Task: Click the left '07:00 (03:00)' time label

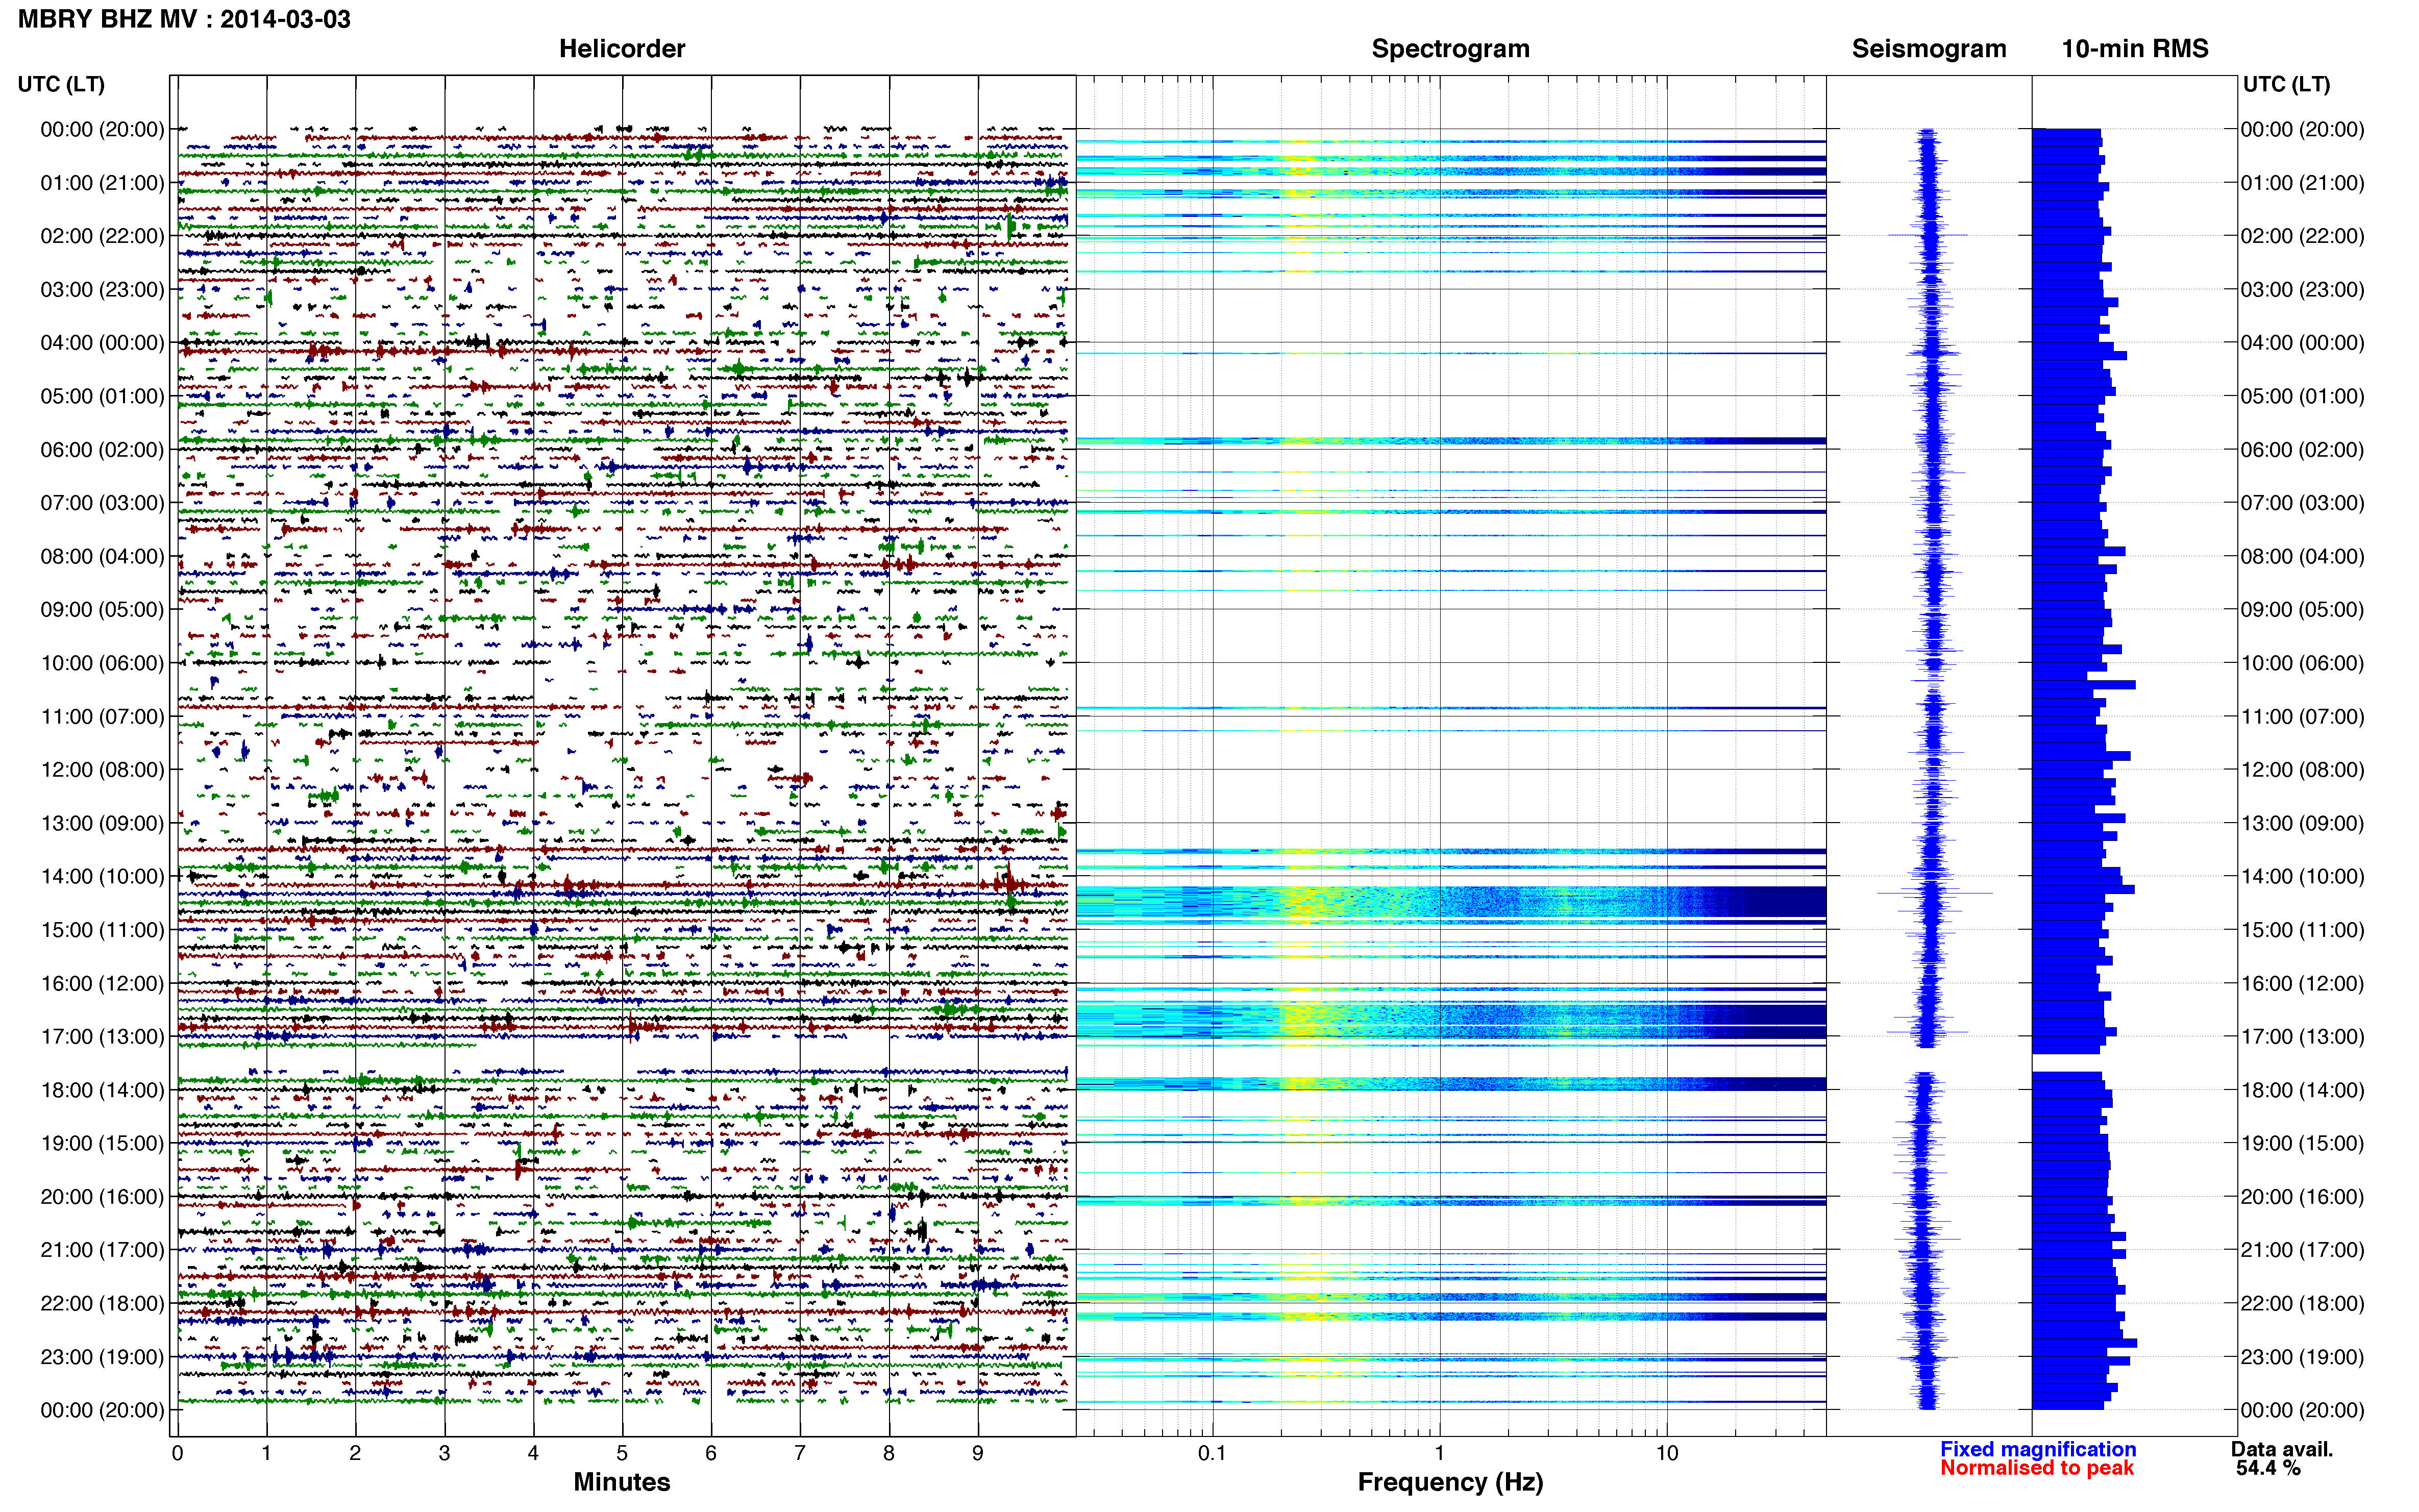Action: (x=102, y=503)
